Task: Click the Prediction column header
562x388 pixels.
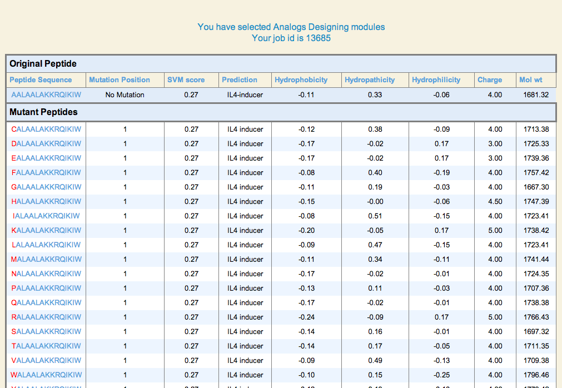Action: (240, 80)
